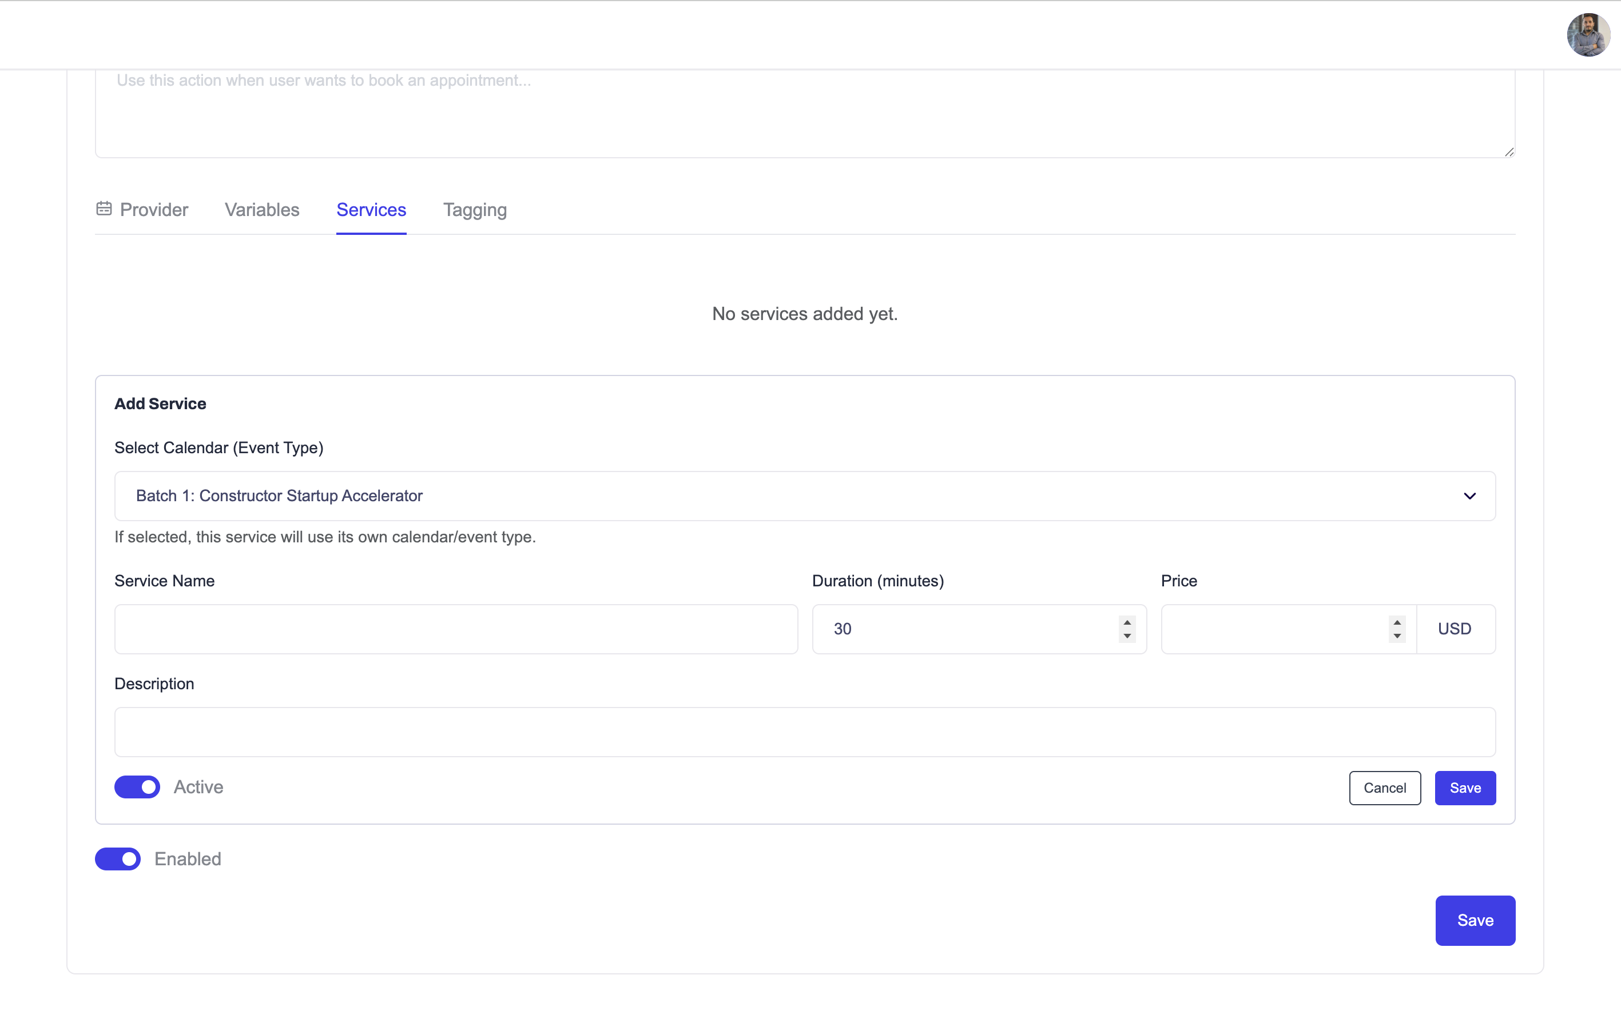Increase price using the up stepper arrow
The image size is (1621, 1015).
click(x=1397, y=622)
